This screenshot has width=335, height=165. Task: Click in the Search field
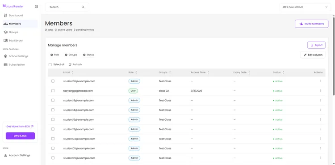[67, 7]
